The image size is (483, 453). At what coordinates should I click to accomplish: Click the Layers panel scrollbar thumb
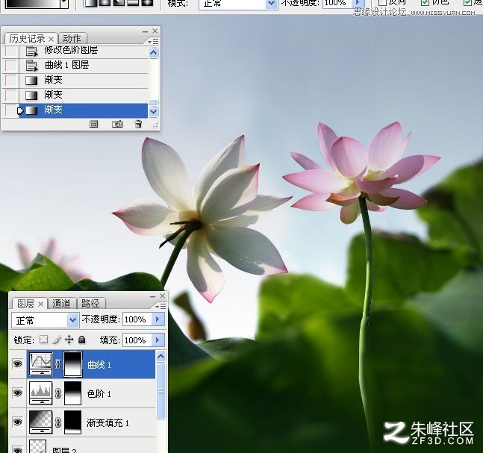coord(161,391)
